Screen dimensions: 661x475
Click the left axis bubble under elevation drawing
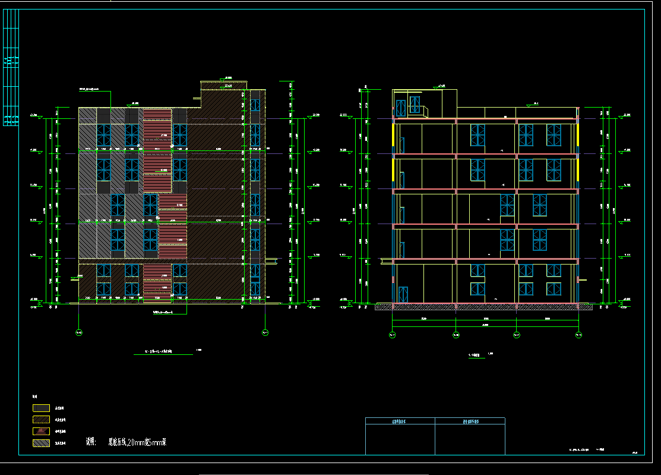click(79, 333)
